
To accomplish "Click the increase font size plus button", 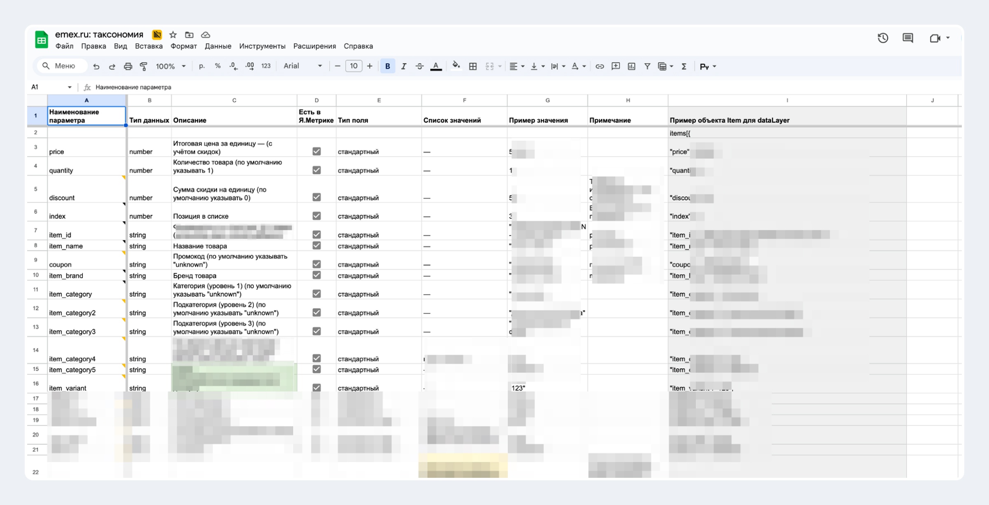I will tap(370, 66).
